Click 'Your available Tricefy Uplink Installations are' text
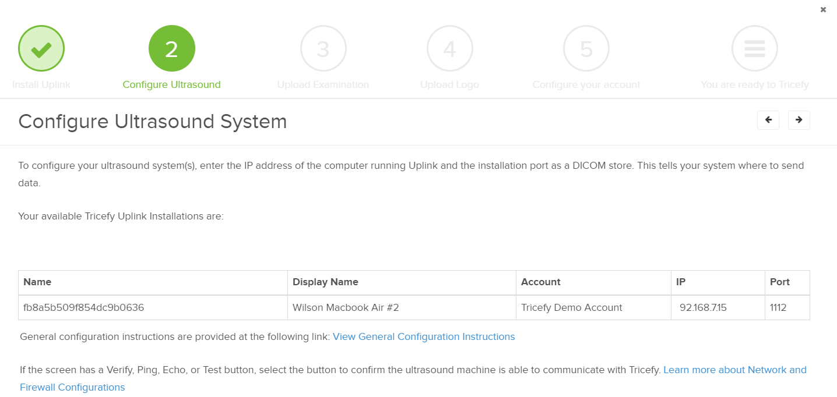 pos(121,217)
